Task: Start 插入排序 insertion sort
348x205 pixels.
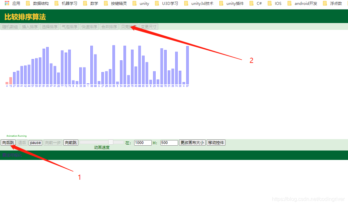Action: (x=30, y=27)
